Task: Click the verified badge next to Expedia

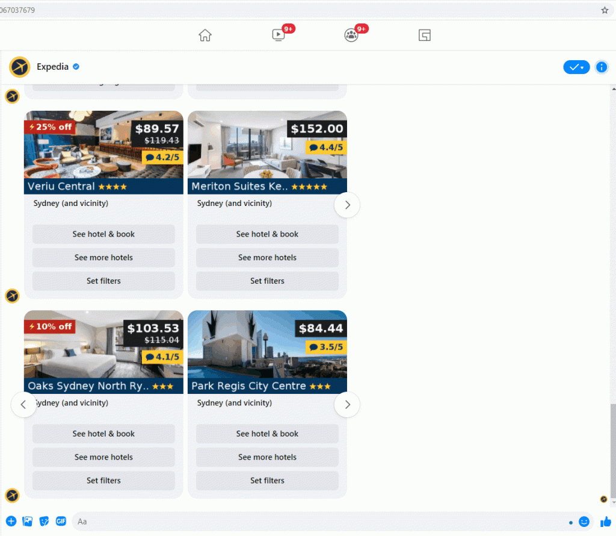Action: click(x=76, y=67)
